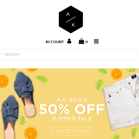The image size is (139, 139).
Task: Click the ACCOUNT text link
Action: pyautogui.click(x=55, y=42)
